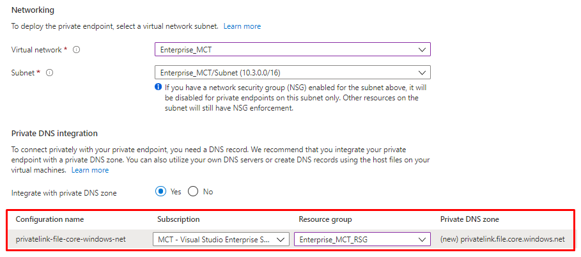Click the Resource group column header
This screenshot has width=581, height=257.
[326, 219]
